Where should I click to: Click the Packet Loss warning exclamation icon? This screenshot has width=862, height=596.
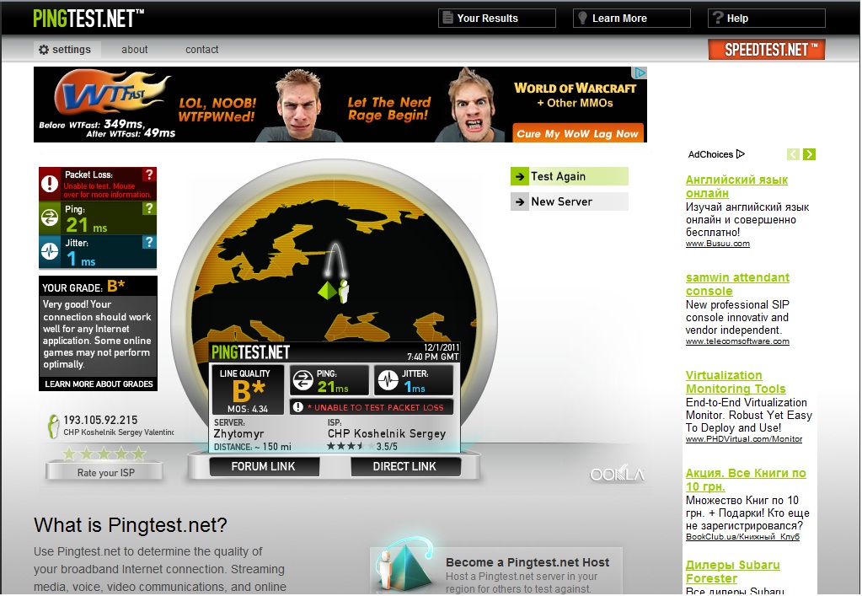(x=50, y=184)
